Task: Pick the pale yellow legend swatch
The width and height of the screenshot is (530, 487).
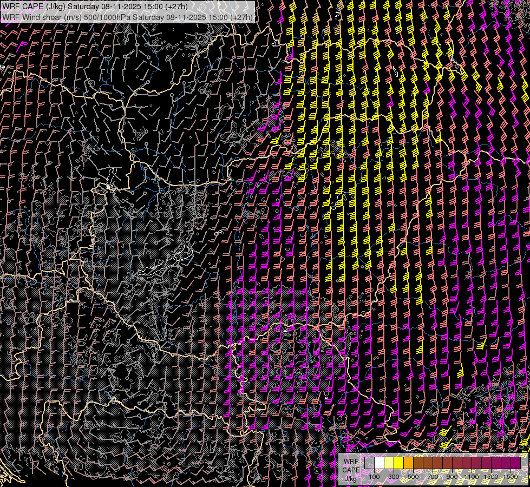Action: [389, 463]
